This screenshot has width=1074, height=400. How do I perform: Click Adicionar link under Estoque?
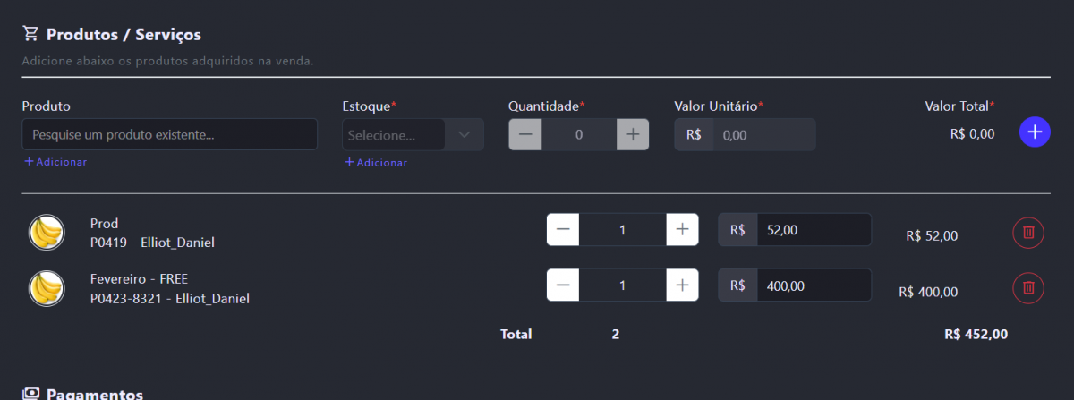(x=376, y=163)
